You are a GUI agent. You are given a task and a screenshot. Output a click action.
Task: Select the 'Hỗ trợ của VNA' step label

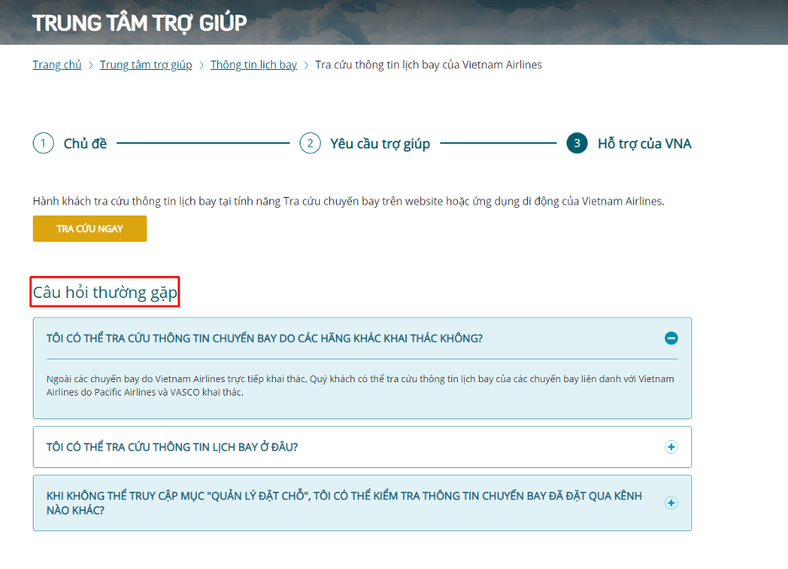[x=644, y=143]
